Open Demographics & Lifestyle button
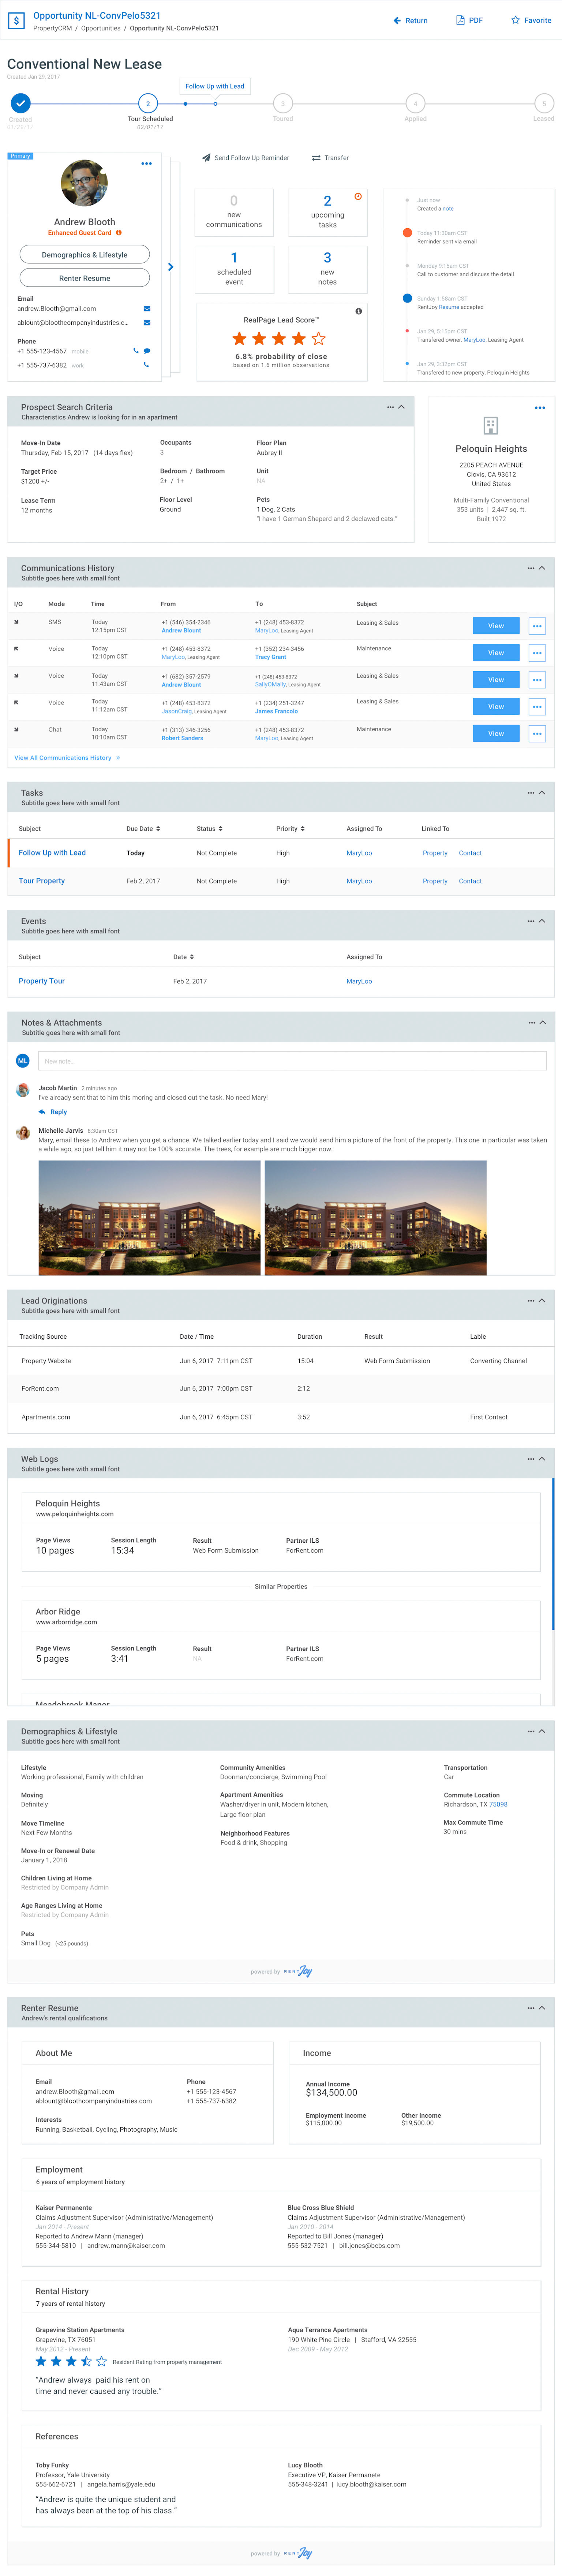 pos(84,255)
